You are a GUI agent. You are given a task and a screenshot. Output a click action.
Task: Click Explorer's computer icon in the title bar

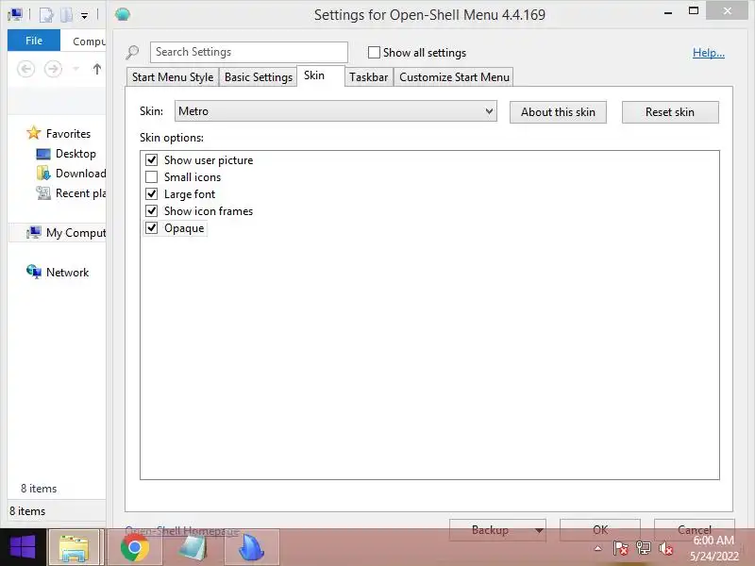pos(15,15)
